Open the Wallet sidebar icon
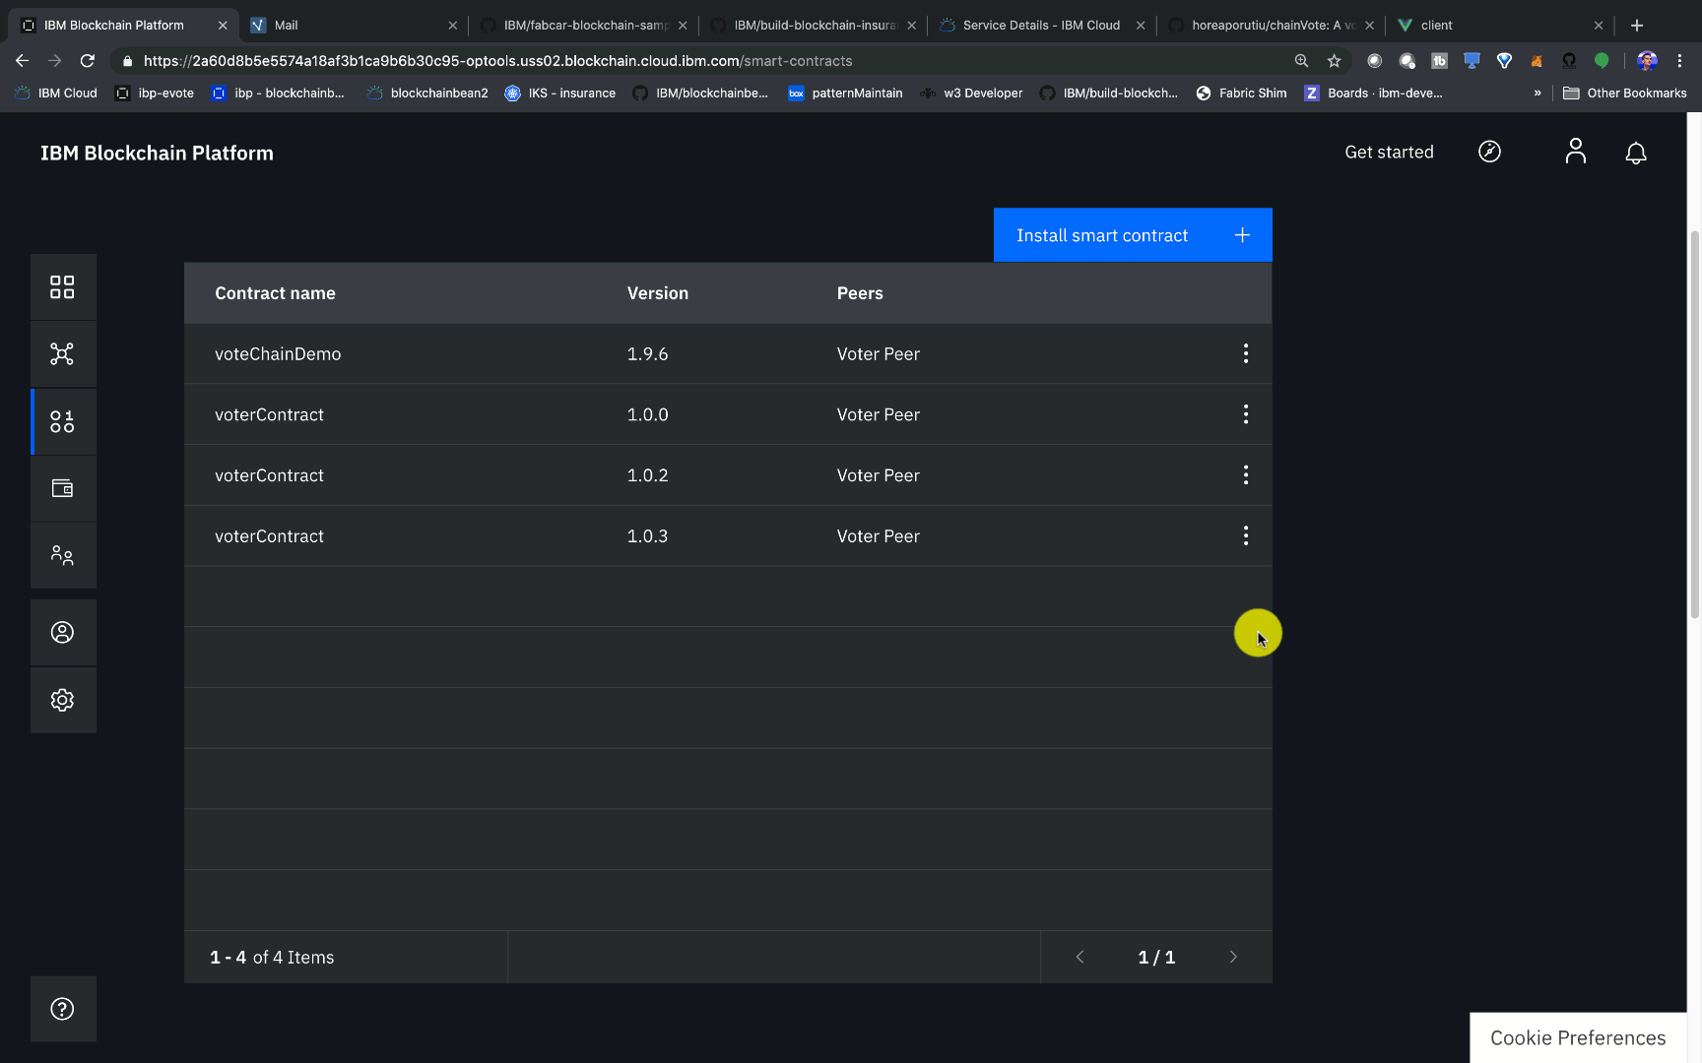1702x1063 pixels. (62, 488)
